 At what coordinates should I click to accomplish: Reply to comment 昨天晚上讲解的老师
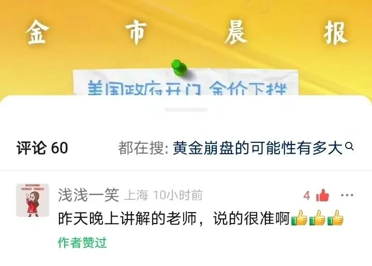(174, 218)
